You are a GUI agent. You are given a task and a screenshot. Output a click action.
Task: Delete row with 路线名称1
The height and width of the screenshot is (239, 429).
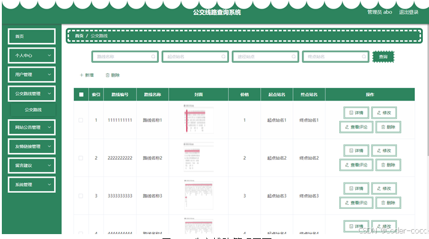pyautogui.click(x=388, y=127)
